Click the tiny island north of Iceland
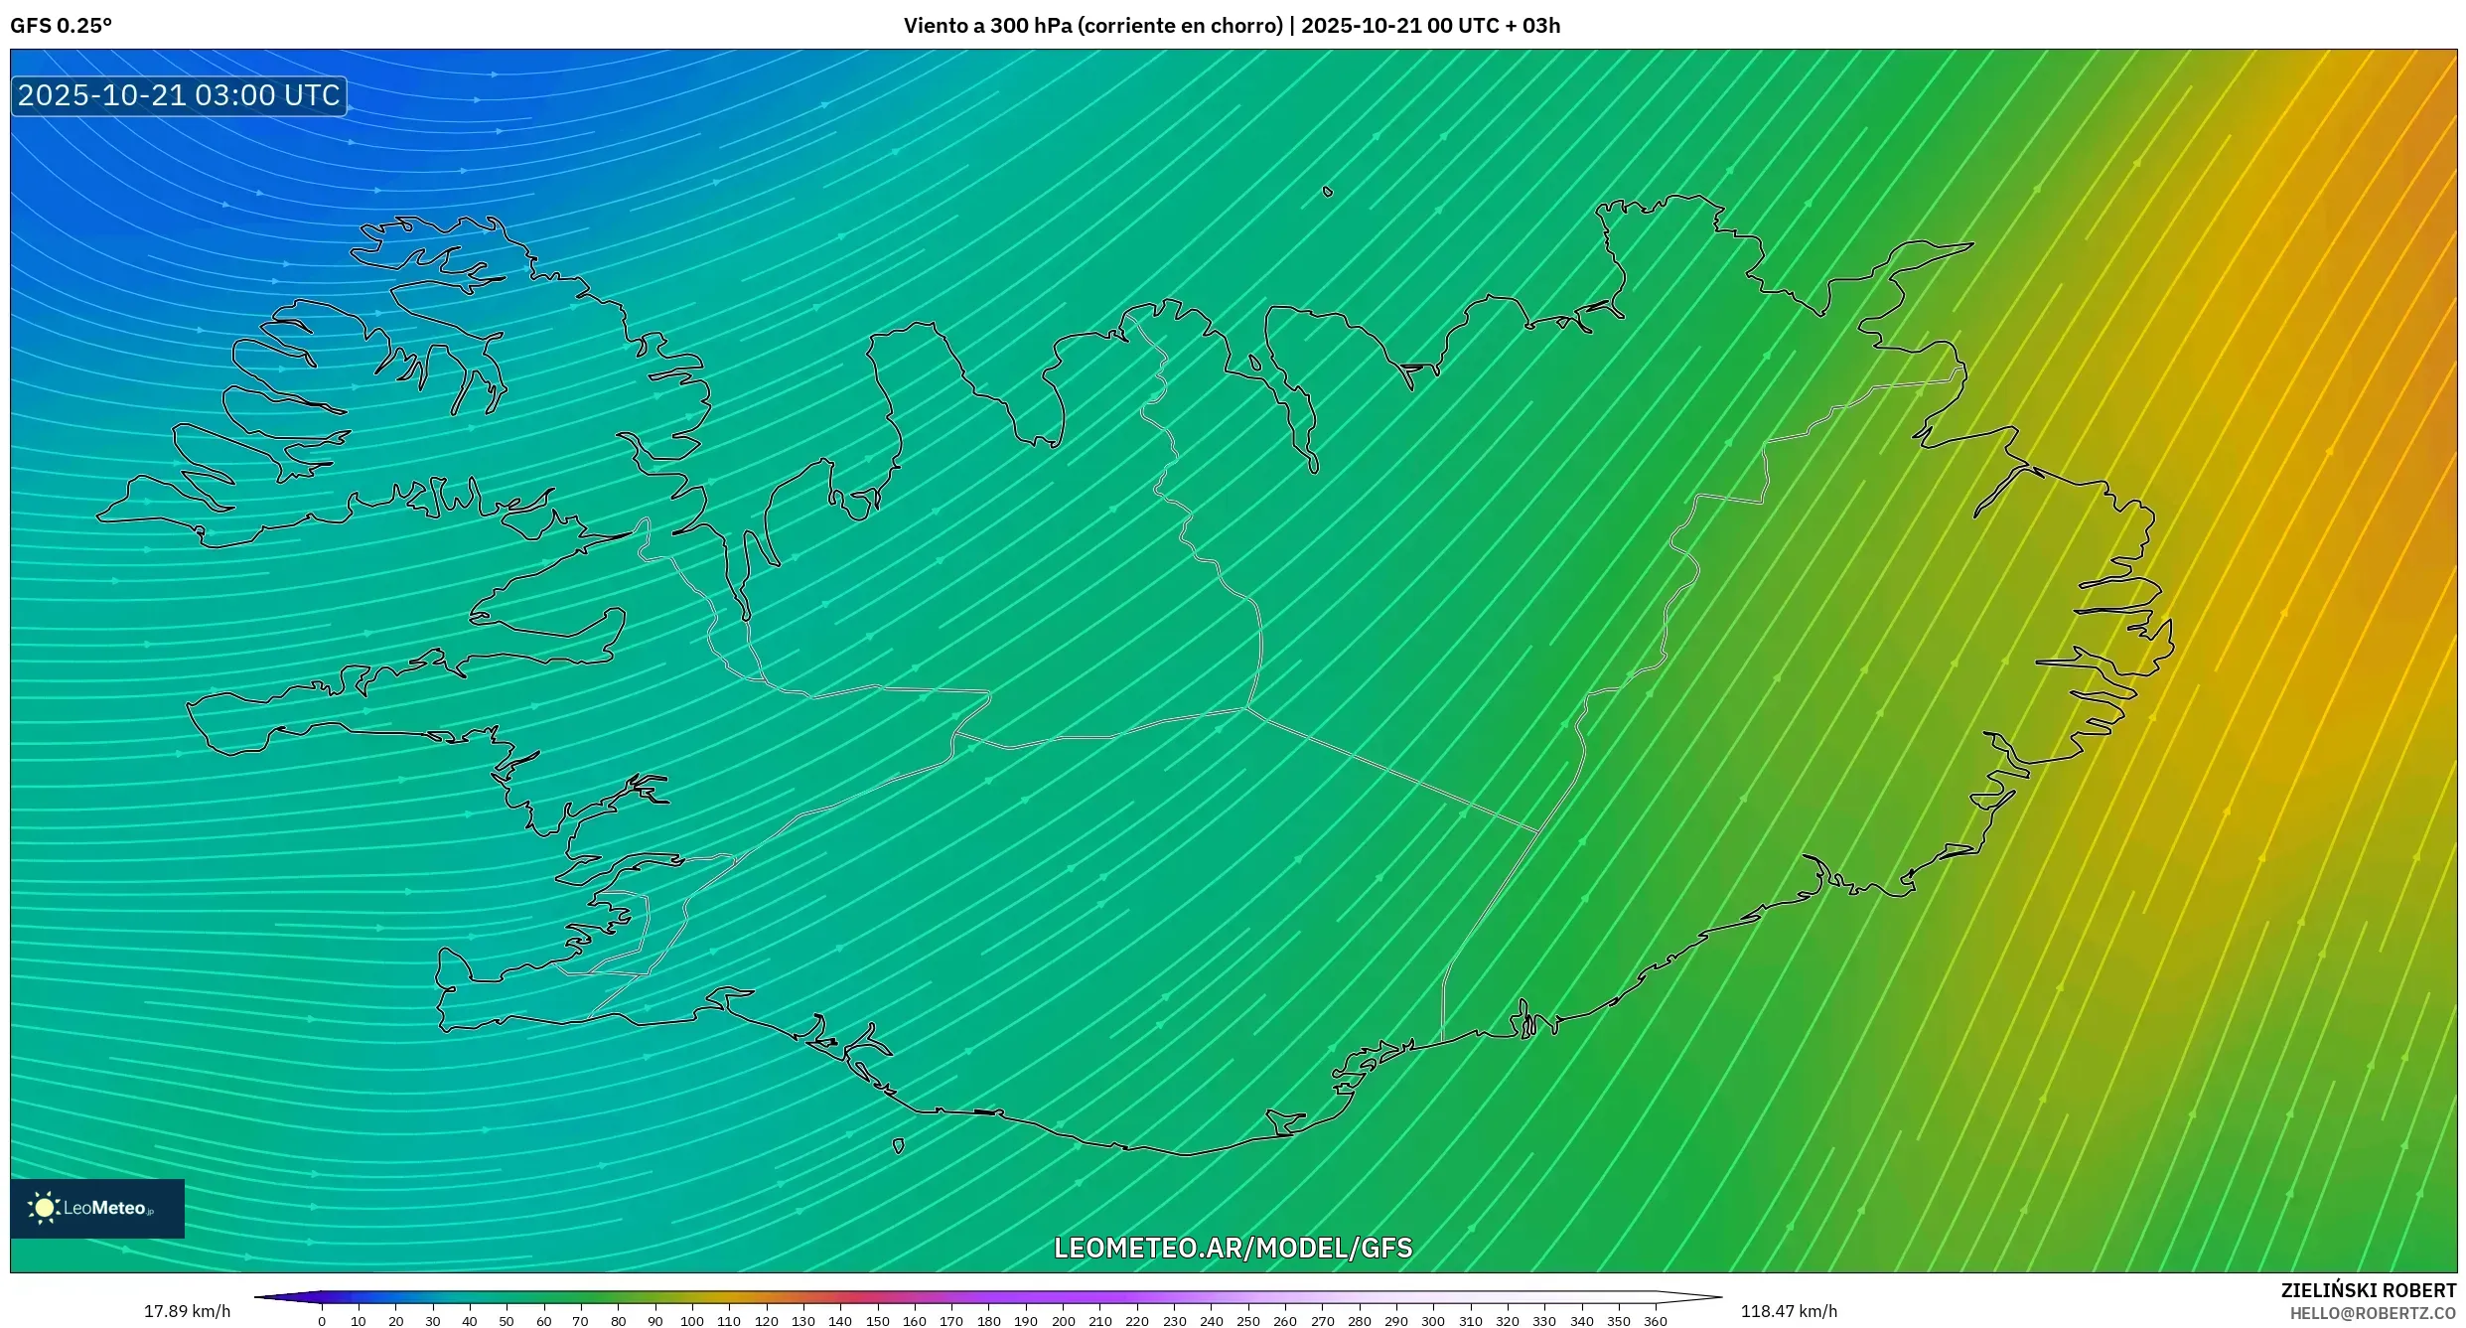Image resolution: width=2466 pixels, height=1328 pixels. pos(1328,192)
